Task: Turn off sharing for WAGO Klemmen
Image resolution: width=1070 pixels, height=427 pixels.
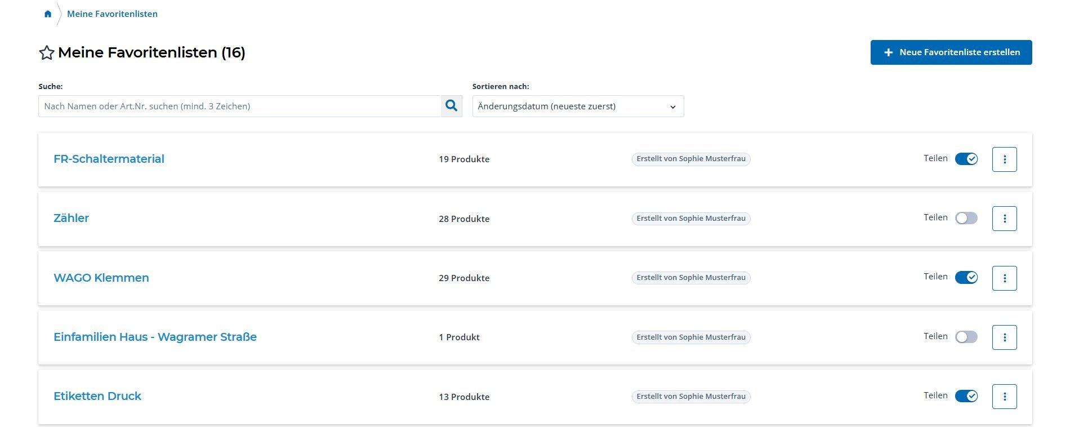Action: pos(966,277)
